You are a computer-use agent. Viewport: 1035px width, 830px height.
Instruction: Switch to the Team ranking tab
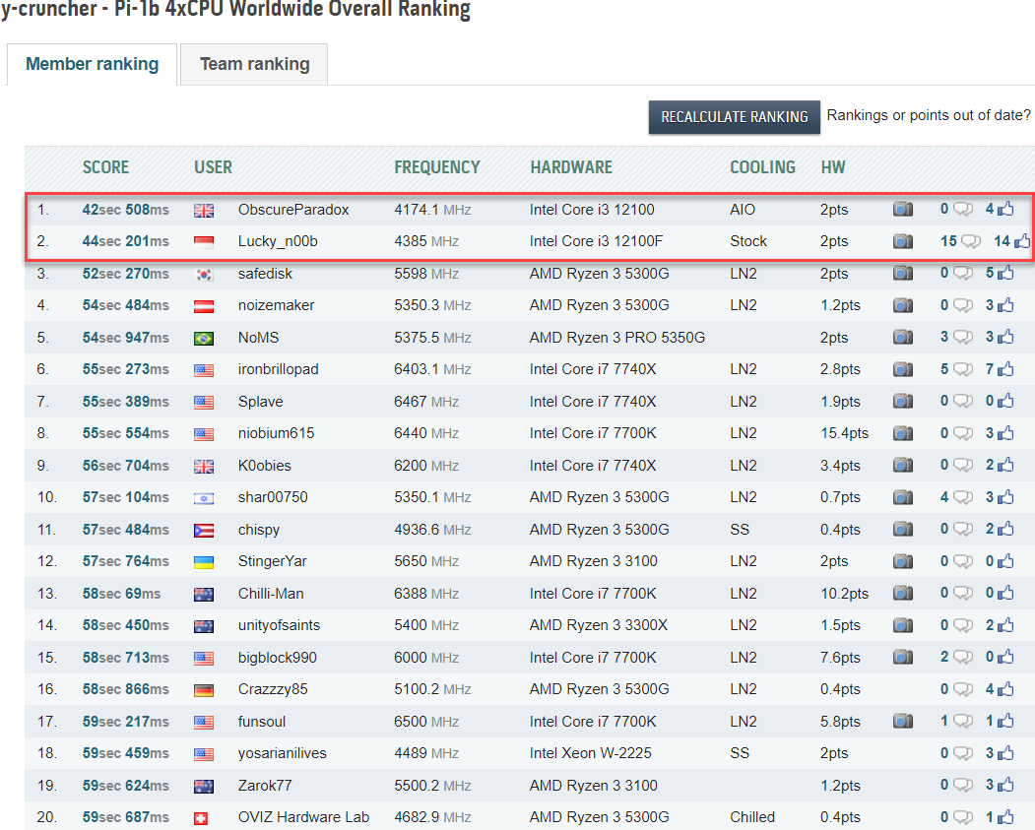(254, 65)
